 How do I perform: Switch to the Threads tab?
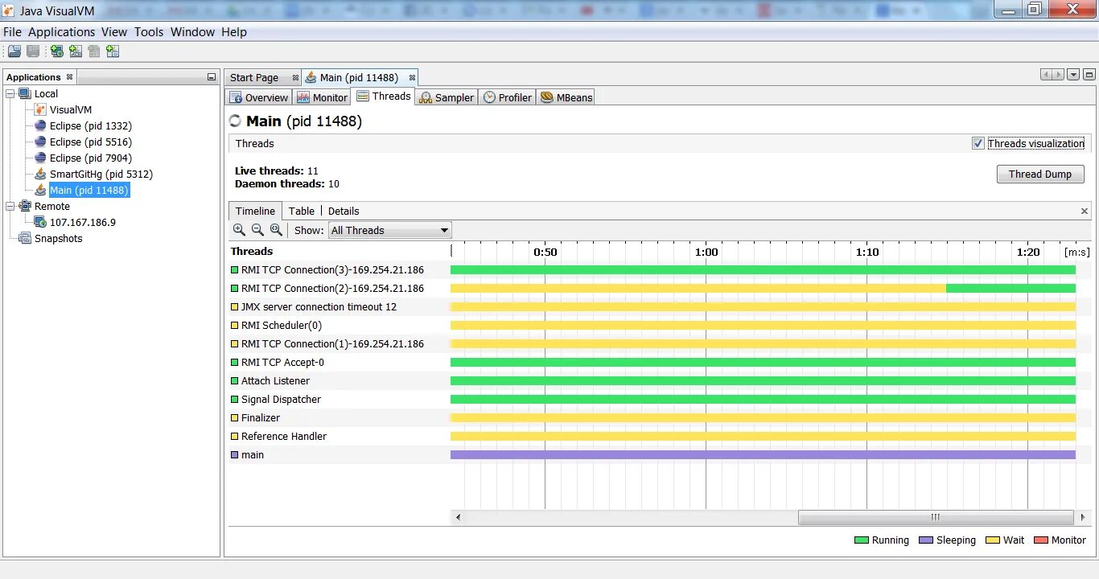(x=385, y=96)
